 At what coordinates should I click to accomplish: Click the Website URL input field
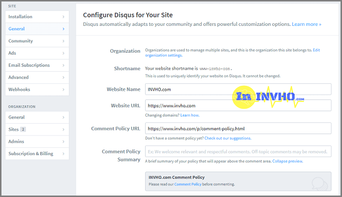pyautogui.click(x=238, y=105)
